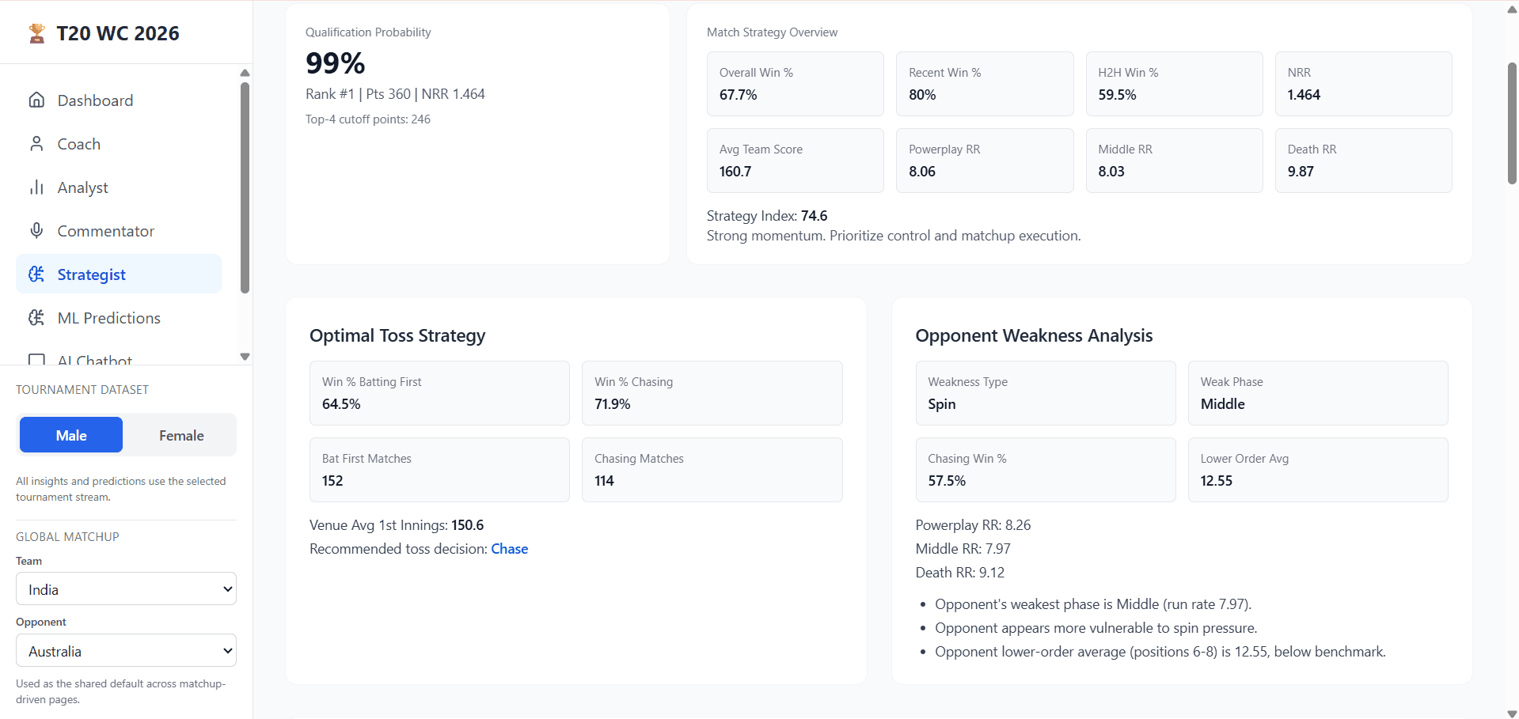The image size is (1519, 719).
Task: Click the main page vertical scrollbar
Action: 1512,123
